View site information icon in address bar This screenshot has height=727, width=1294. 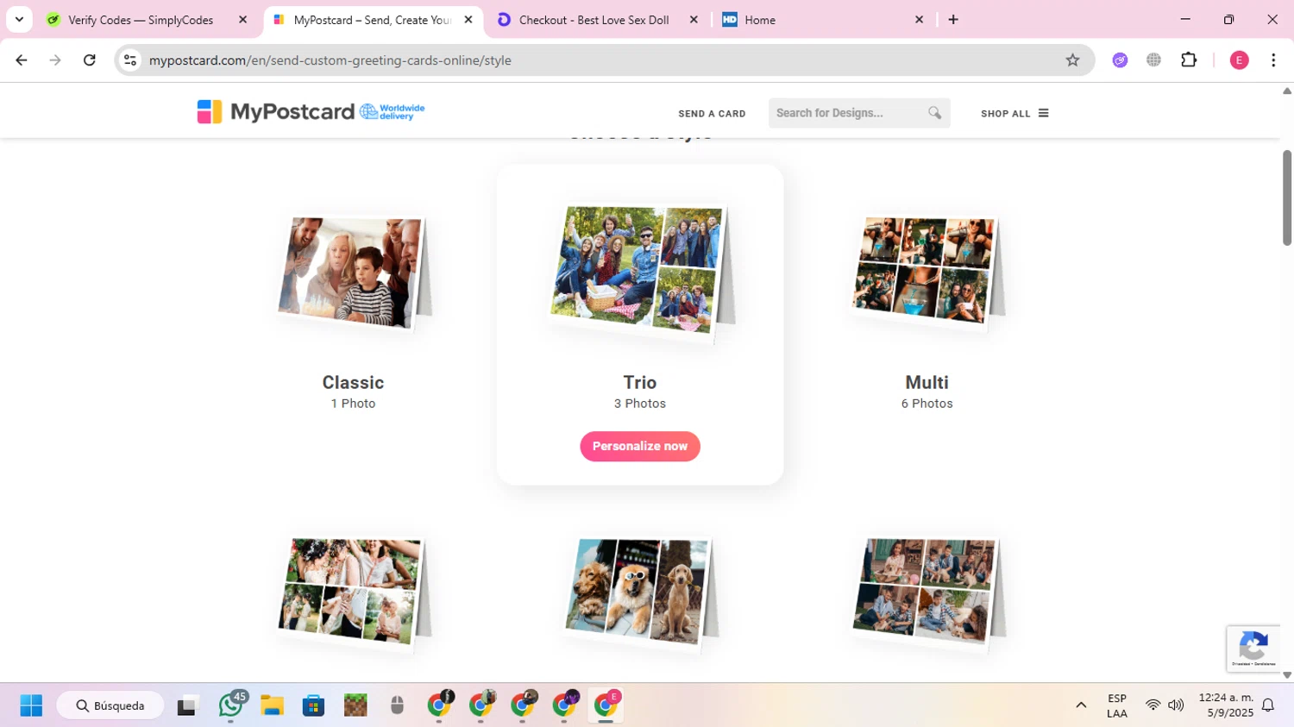point(130,60)
